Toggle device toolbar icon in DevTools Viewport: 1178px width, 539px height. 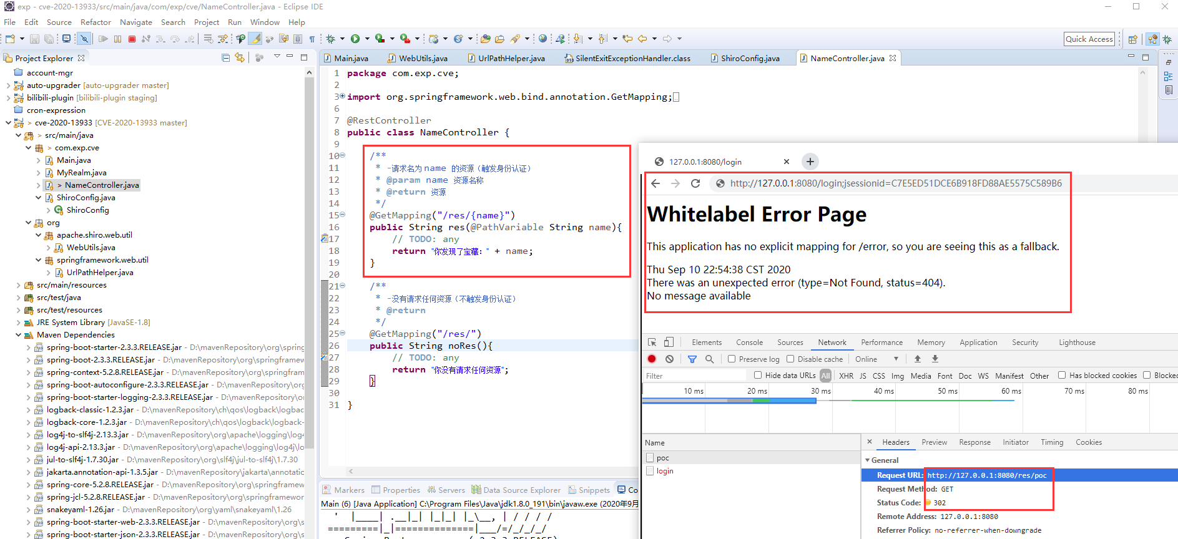(x=669, y=342)
